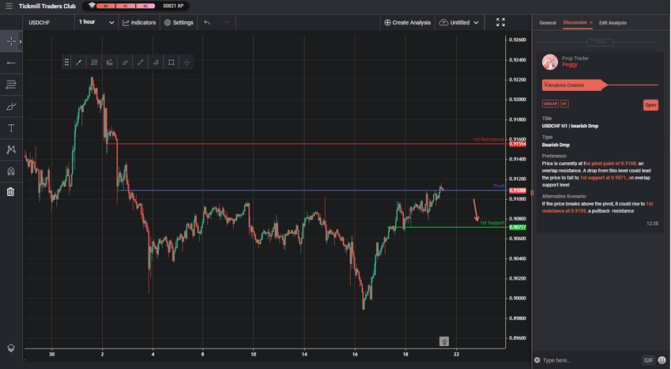Open chart Settings
Viewport: 671px width, 369px height.
[179, 23]
